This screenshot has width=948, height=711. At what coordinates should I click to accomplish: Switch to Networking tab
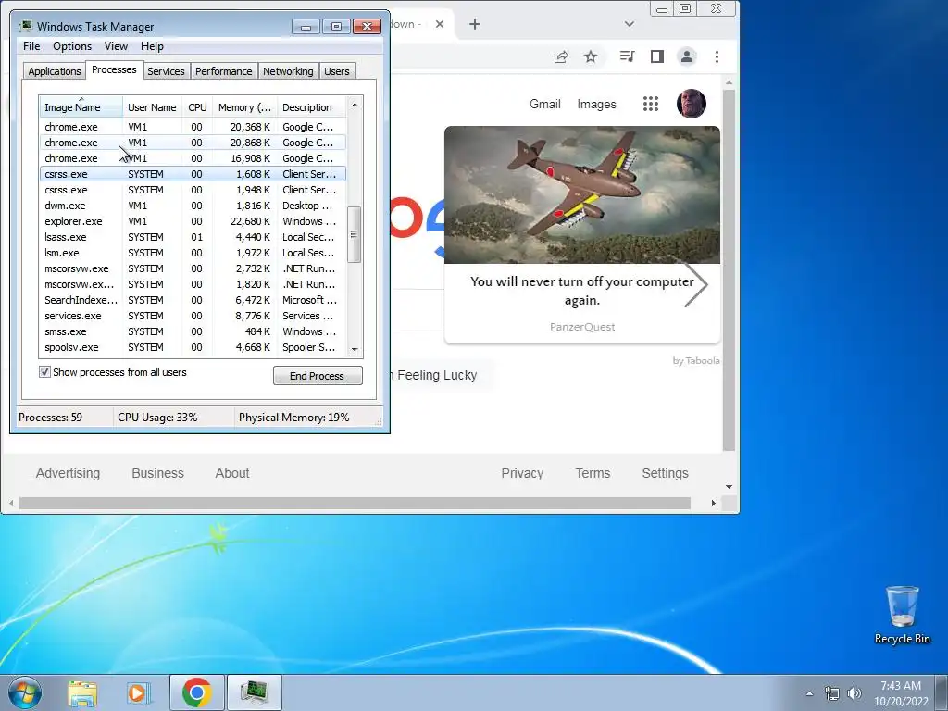pos(288,71)
